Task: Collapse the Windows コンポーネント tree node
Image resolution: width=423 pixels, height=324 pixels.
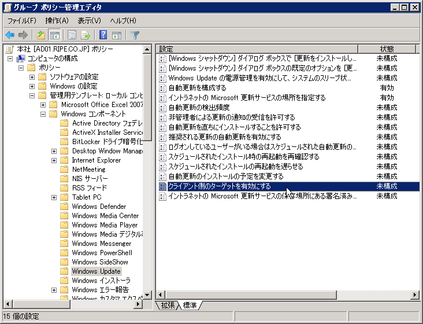Action: coord(43,114)
